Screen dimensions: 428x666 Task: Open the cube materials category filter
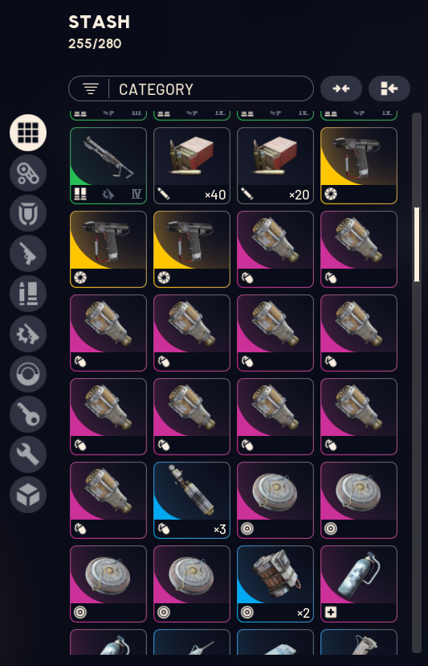[x=28, y=495]
